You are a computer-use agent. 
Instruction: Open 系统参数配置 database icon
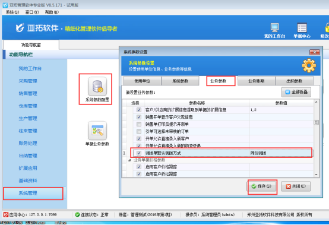coord(97,87)
